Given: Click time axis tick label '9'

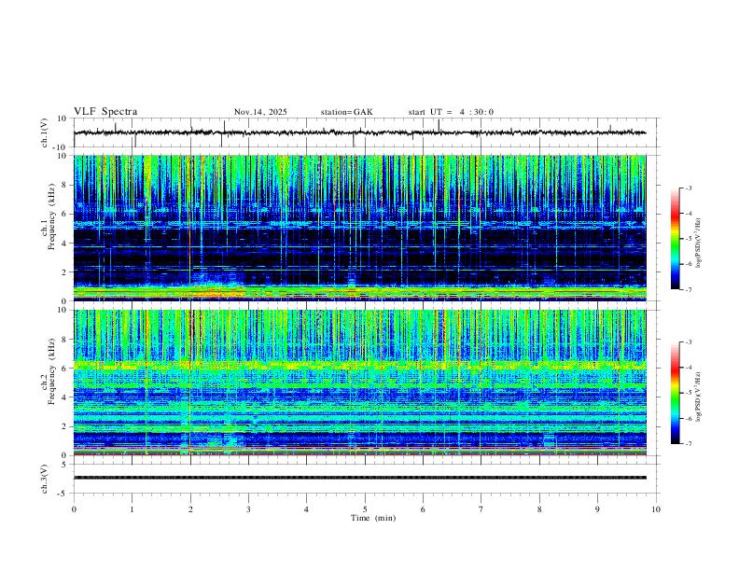Looking at the screenshot, I should pos(597,509).
